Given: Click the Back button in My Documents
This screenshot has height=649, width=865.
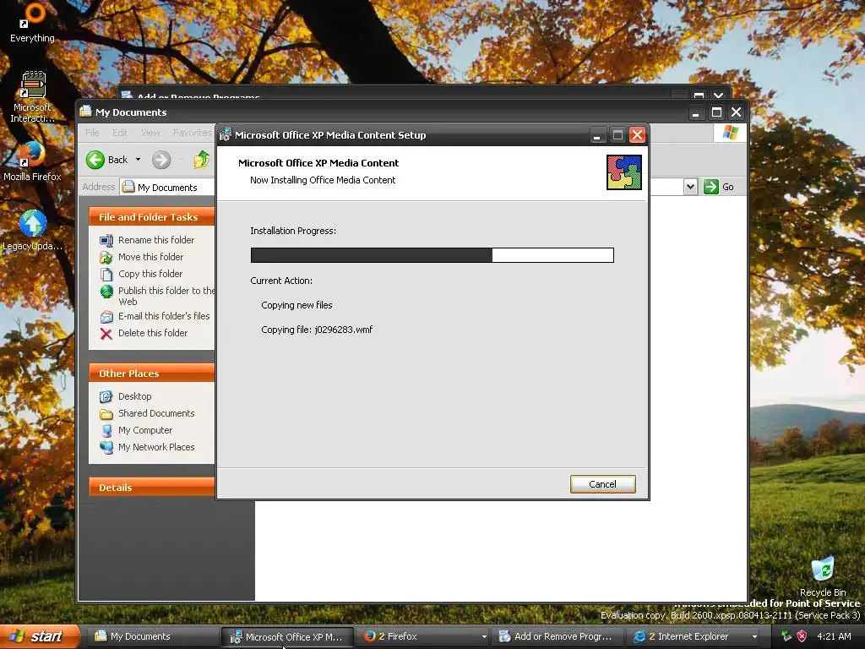Looking at the screenshot, I should tap(107, 160).
